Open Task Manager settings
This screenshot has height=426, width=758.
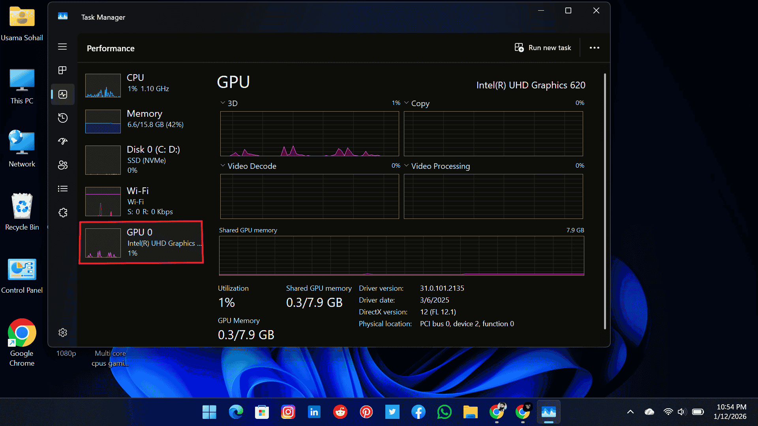point(62,333)
